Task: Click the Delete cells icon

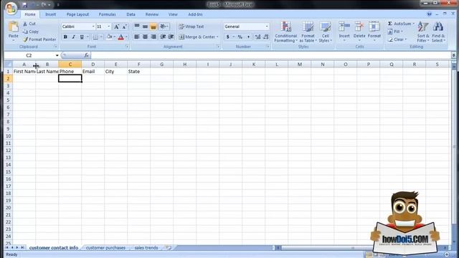Action: 359,27
